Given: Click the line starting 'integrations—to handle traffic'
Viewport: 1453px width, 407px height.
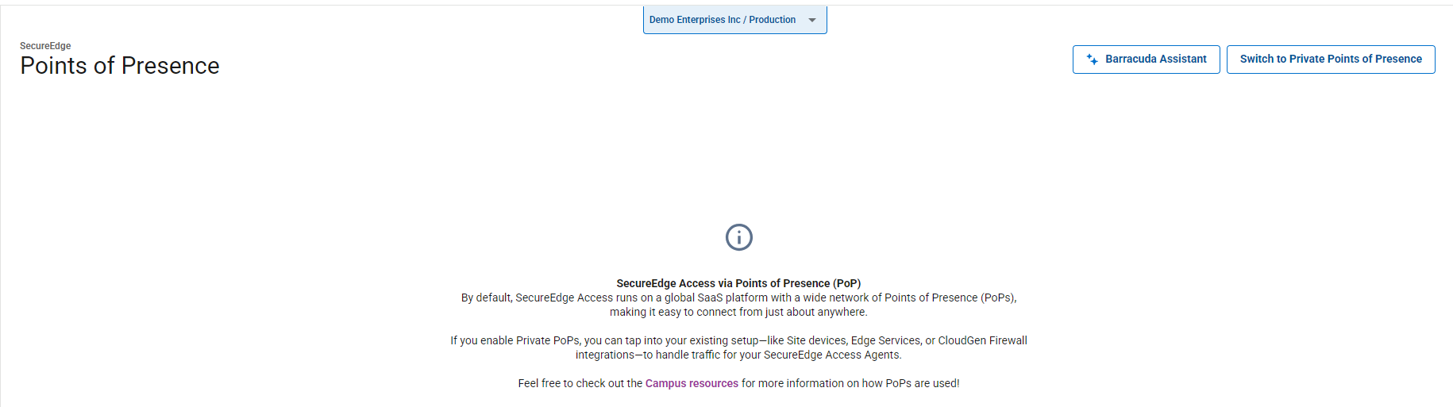Looking at the screenshot, I should point(738,355).
